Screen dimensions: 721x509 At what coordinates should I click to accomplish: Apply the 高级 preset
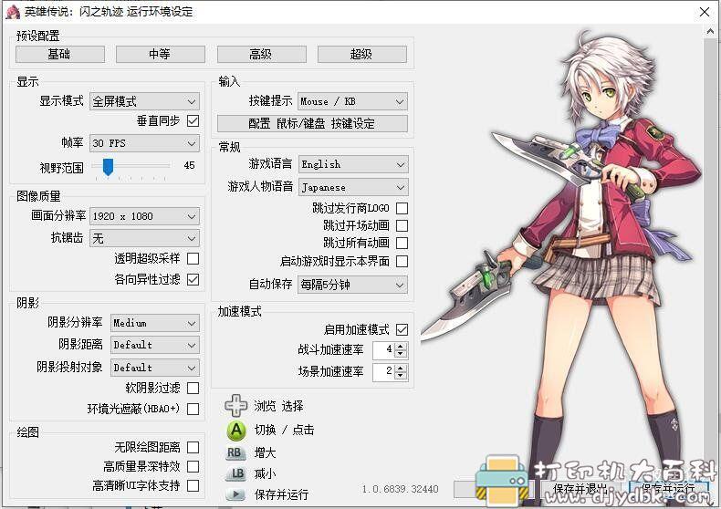point(261,54)
